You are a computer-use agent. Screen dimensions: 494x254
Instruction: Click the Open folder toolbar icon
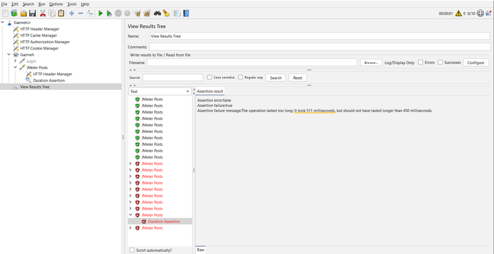click(24, 13)
